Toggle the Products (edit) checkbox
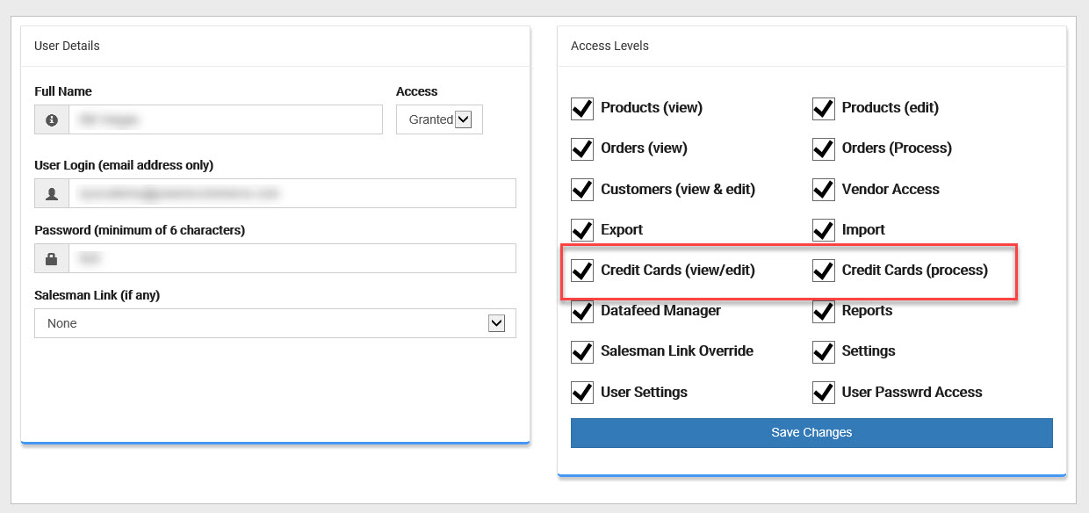 click(x=823, y=108)
